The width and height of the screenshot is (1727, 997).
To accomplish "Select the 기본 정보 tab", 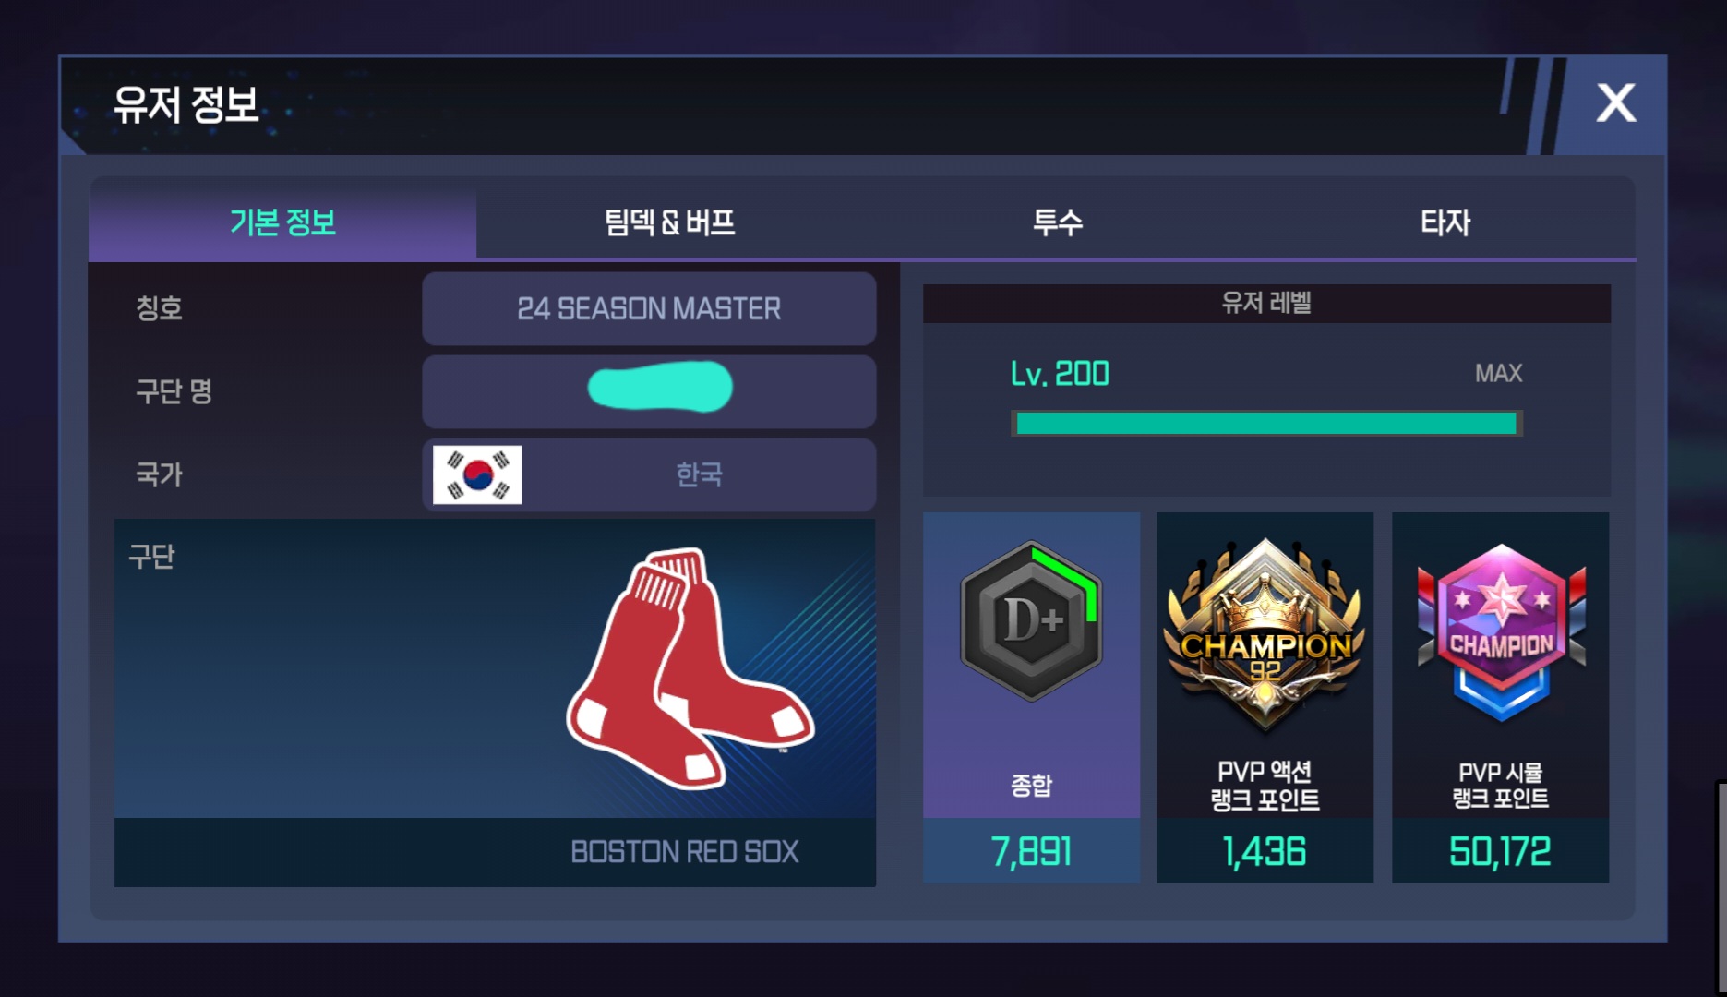I will click(x=282, y=222).
